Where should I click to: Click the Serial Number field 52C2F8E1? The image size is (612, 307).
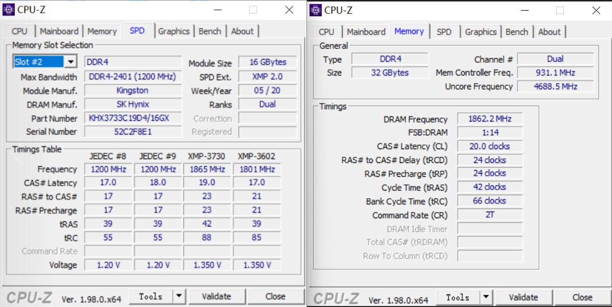point(133,131)
